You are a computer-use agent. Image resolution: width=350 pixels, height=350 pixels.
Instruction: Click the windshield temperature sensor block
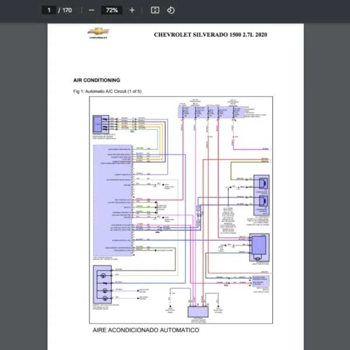pos(98,125)
